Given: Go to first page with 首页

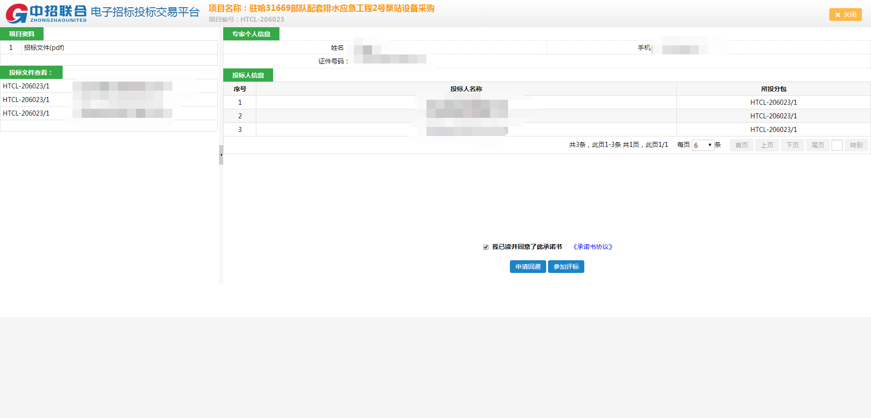Looking at the screenshot, I should [x=741, y=145].
